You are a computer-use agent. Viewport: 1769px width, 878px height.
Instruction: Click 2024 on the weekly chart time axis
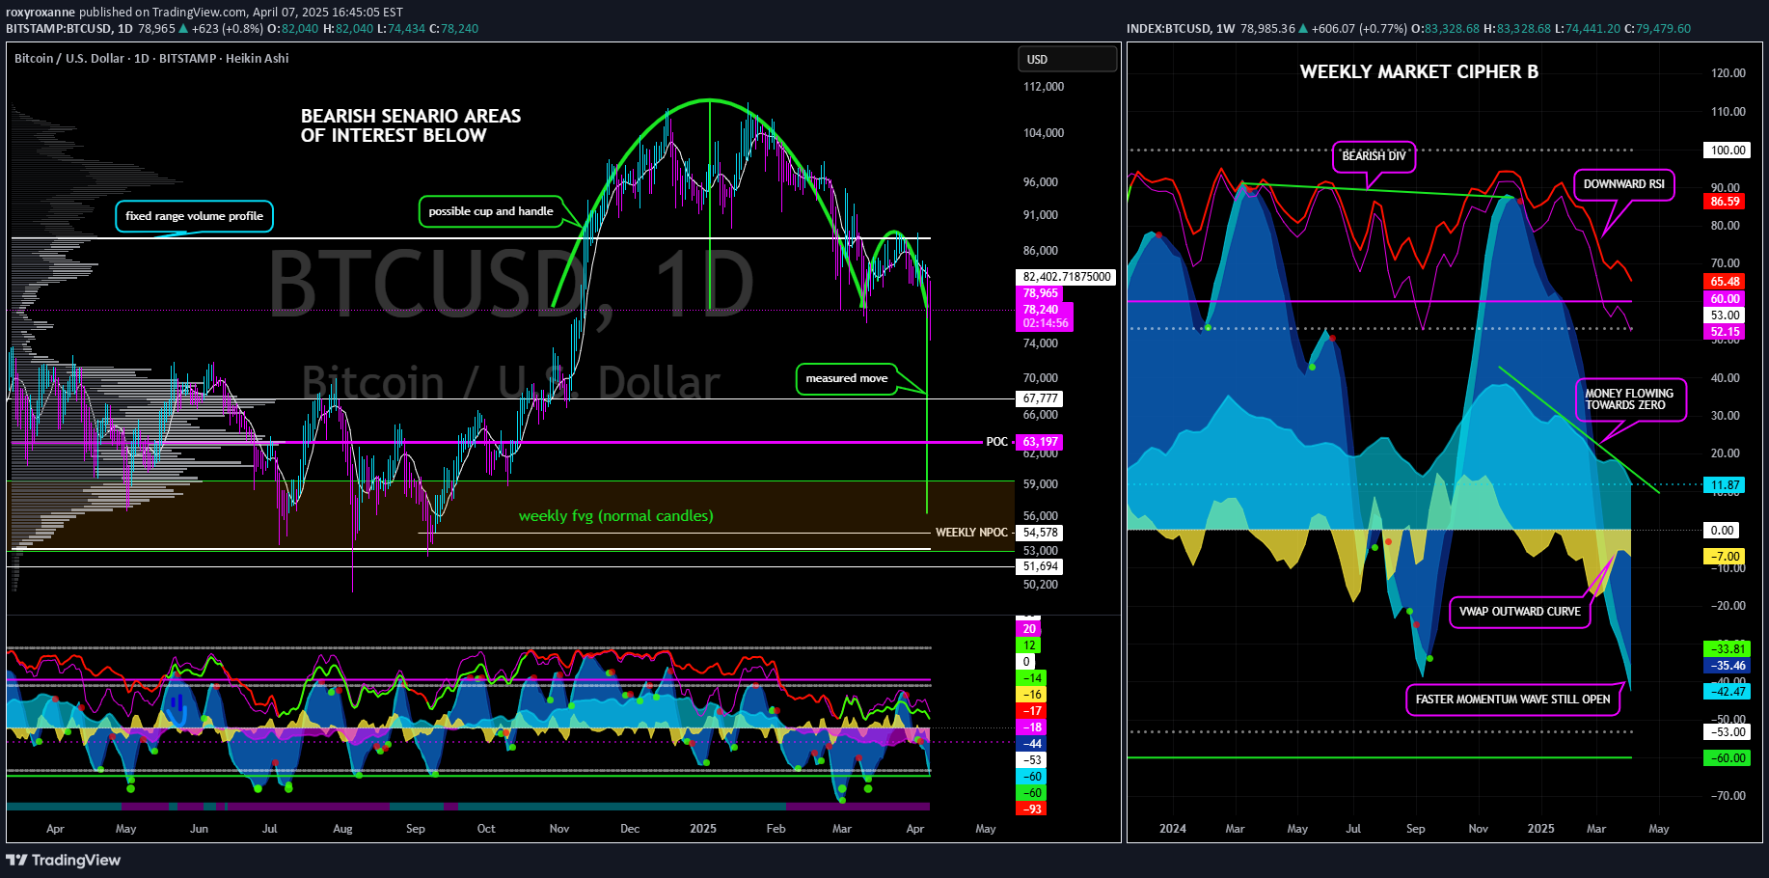1173,829
